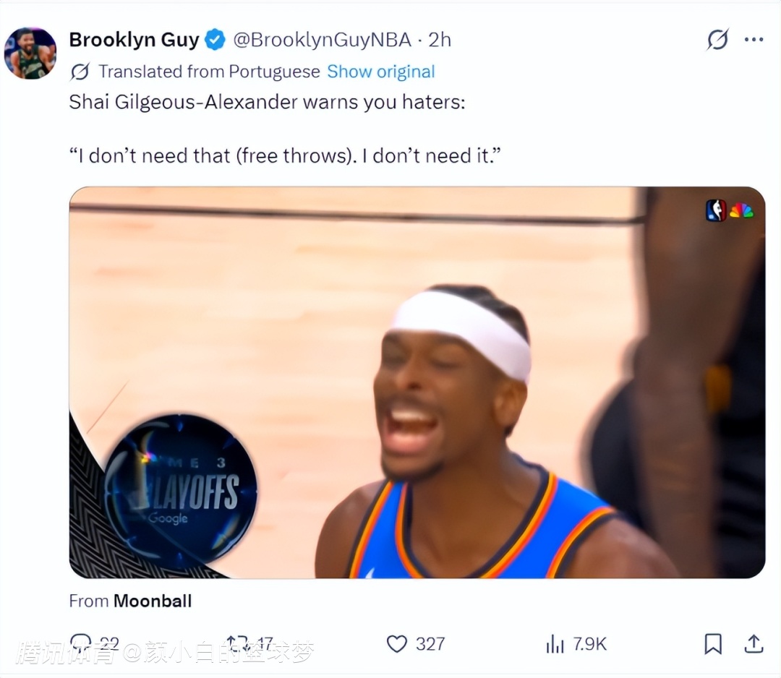The height and width of the screenshot is (678, 781).
Task: Click the Playoffs Game 3 badge in video
Action: [180, 490]
